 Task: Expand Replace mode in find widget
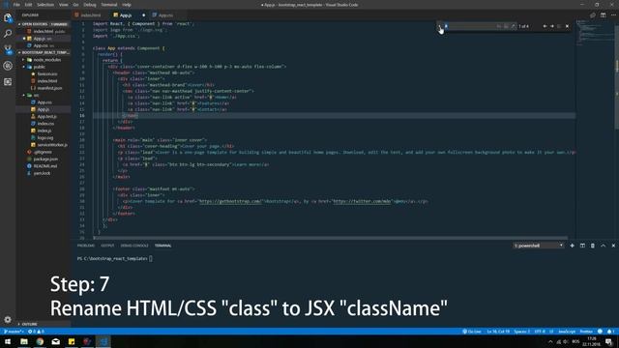(x=439, y=26)
